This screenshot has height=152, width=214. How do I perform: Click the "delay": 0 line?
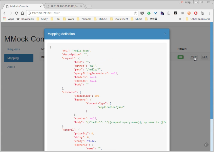82,137
